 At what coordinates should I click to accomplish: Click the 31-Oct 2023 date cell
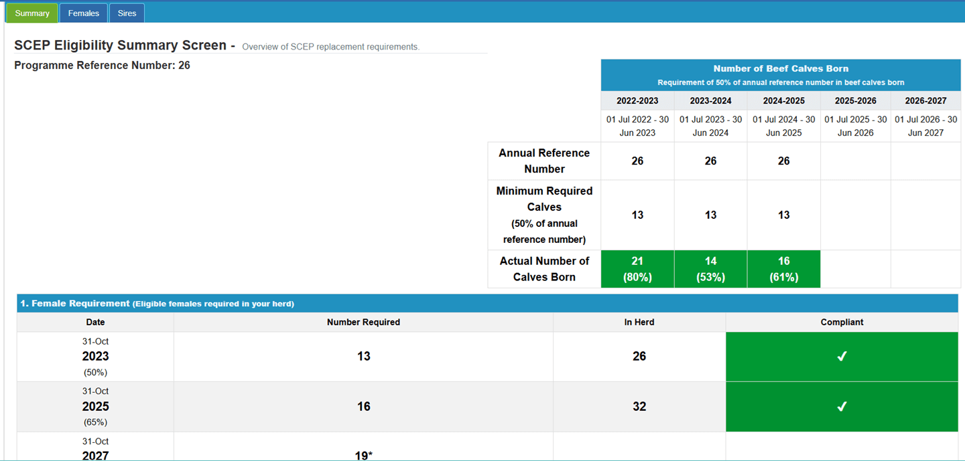pos(95,357)
